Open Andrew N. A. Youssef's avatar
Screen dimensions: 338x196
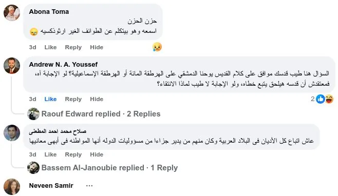point(12,66)
